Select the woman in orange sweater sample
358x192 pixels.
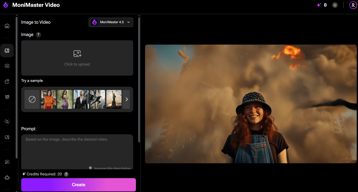click(49, 100)
